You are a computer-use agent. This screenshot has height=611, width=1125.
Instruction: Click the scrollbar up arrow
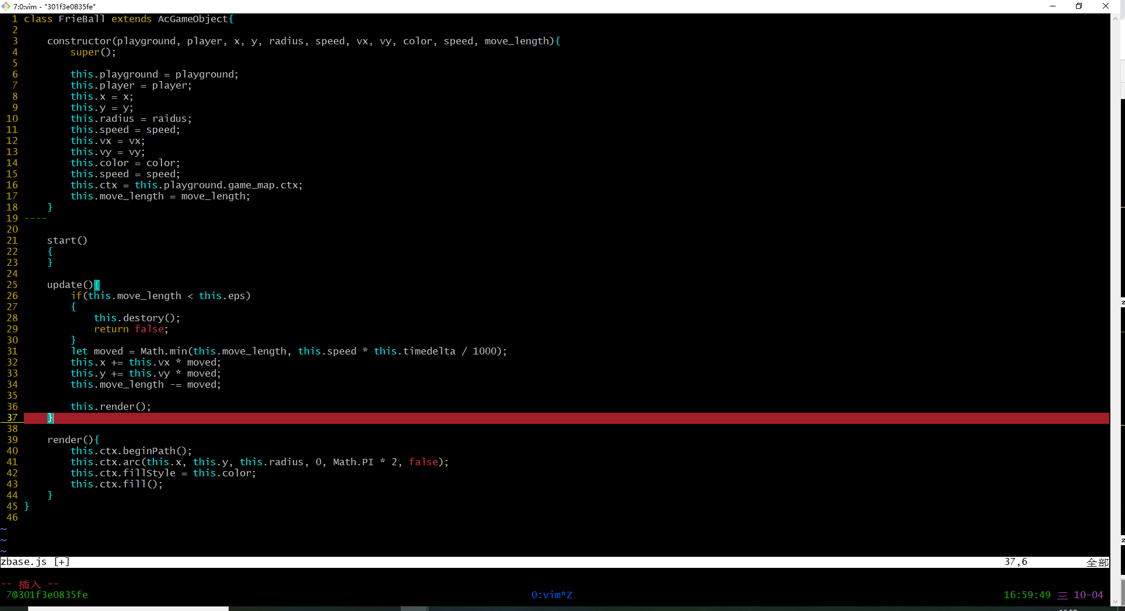coord(1115,19)
